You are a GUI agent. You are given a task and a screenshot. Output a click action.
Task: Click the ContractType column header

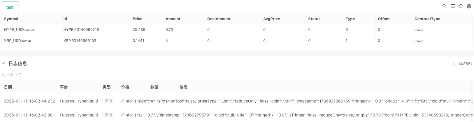click(x=427, y=19)
